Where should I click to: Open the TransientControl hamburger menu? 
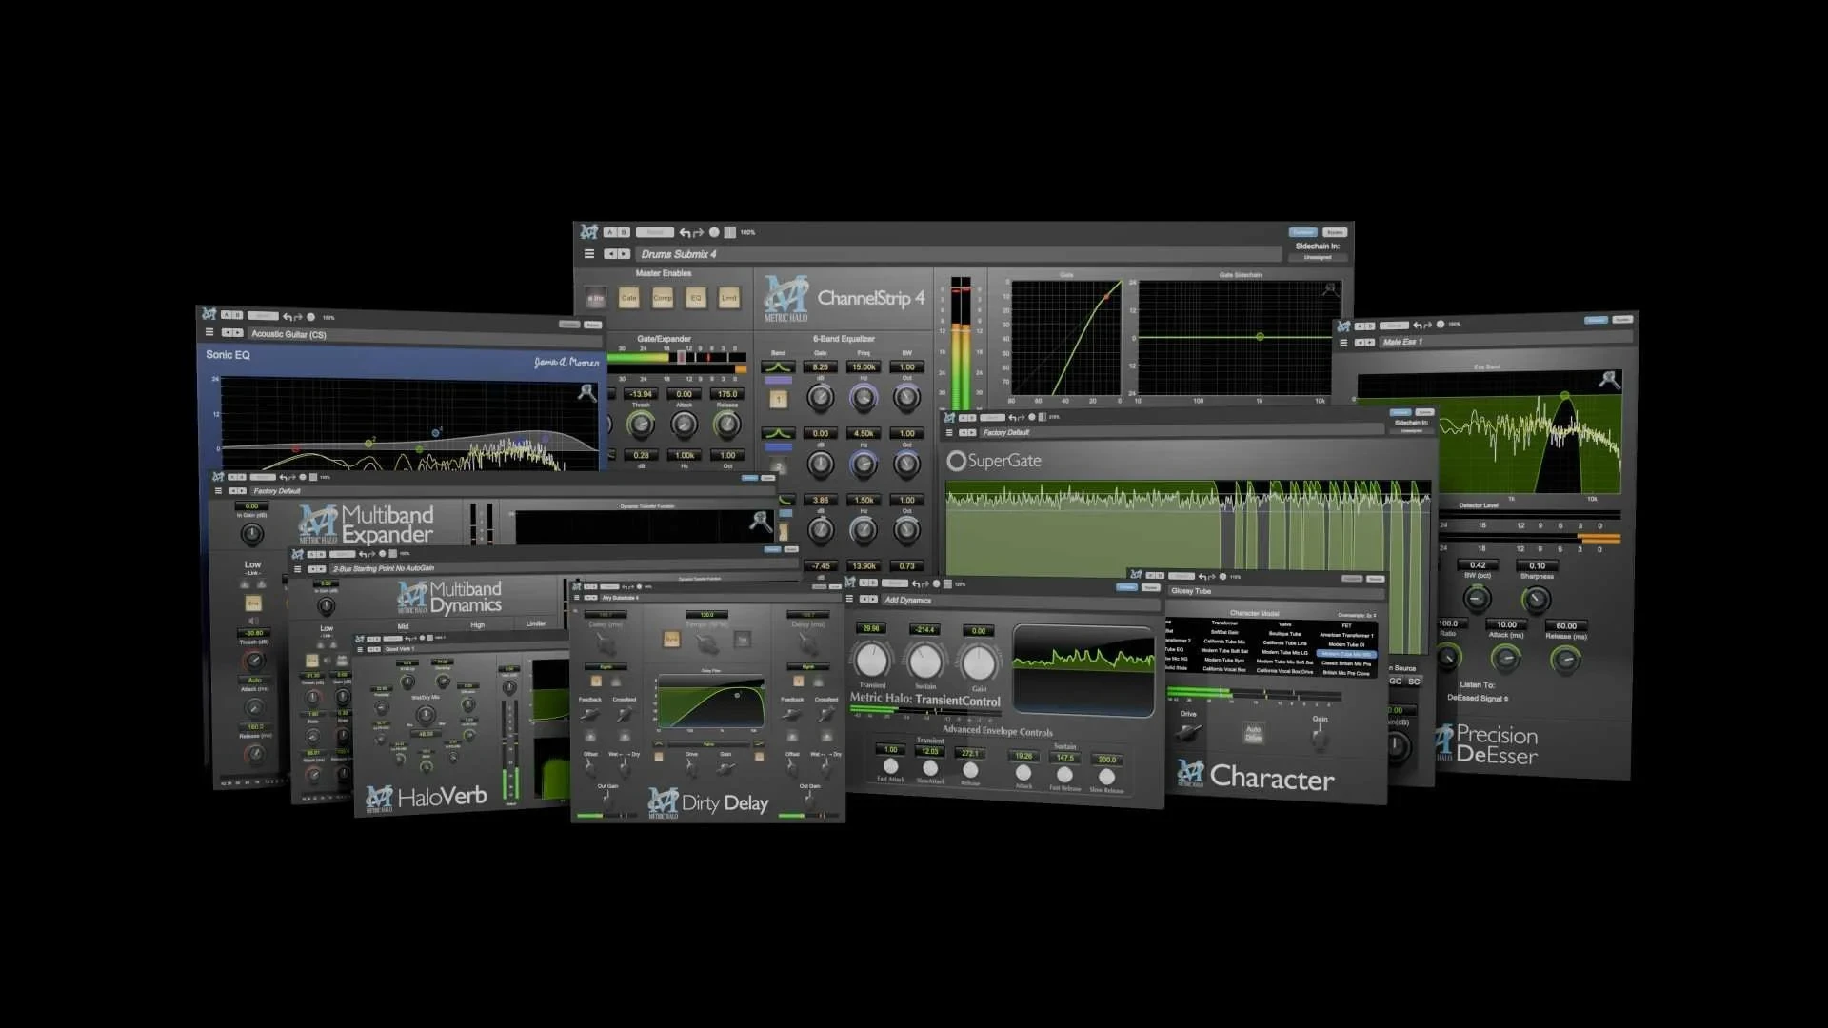[x=850, y=600]
